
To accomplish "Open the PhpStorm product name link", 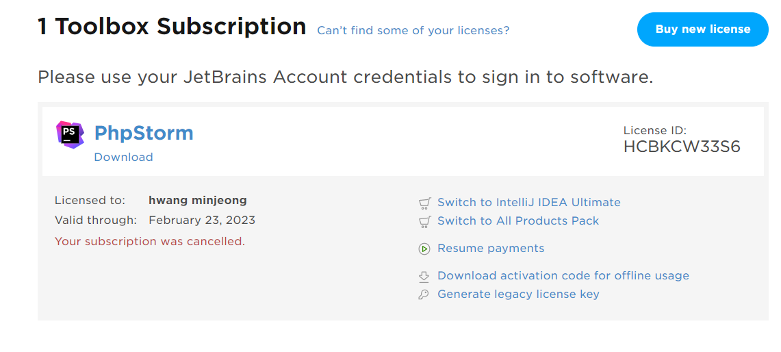I will pyautogui.click(x=144, y=133).
